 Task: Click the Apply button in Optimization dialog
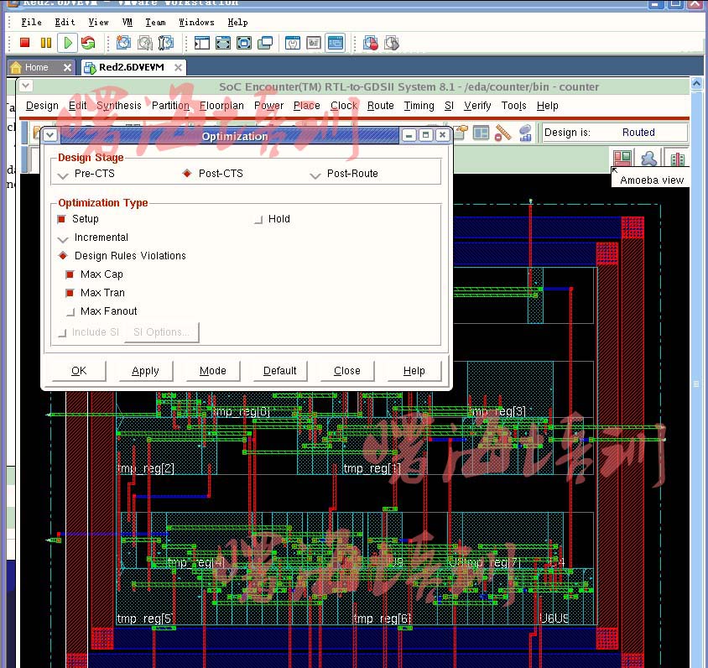[x=145, y=371]
